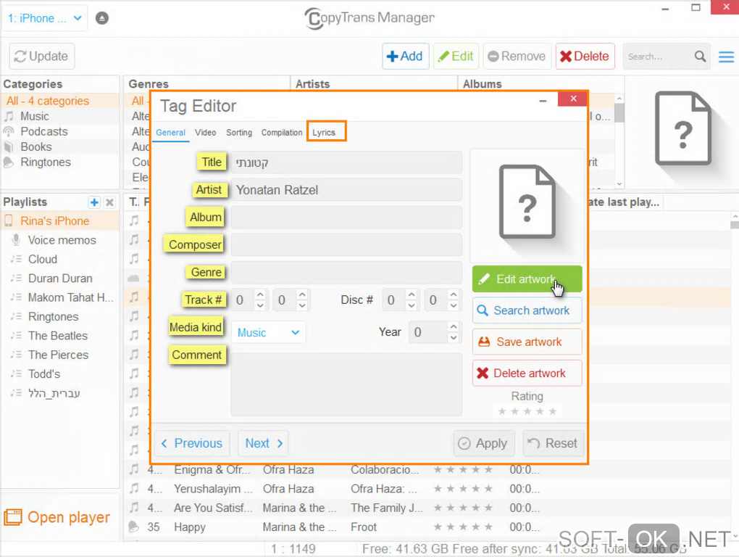Open The Pierces playlist
The width and height of the screenshot is (739, 557).
click(60, 355)
